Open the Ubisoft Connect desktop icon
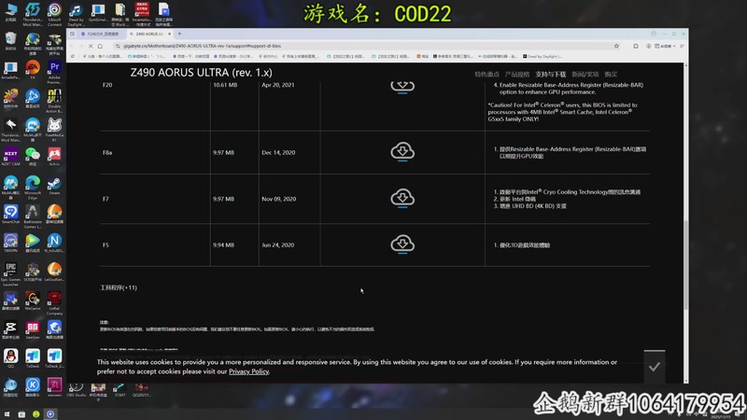747x420 pixels. [x=54, y=14]
